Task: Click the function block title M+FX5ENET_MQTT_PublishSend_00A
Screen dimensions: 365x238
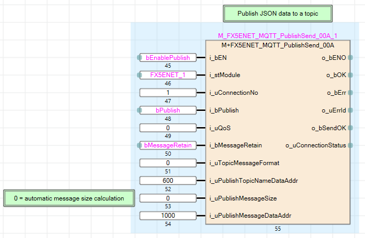Action: pos(278,45)
